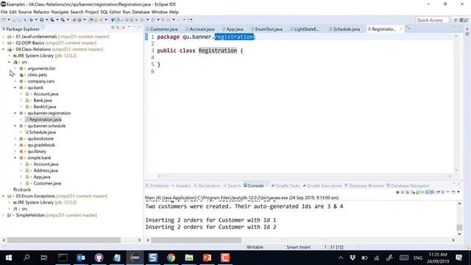This screenshot has height=265, width=471.
Task: Click the Open Perspective icon
Action: tap(456, 20)
